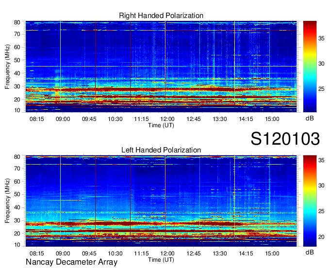Screen dimensions: 330x268
Task: Click the 25 value on the upper color bar
Action: [321, 89]
